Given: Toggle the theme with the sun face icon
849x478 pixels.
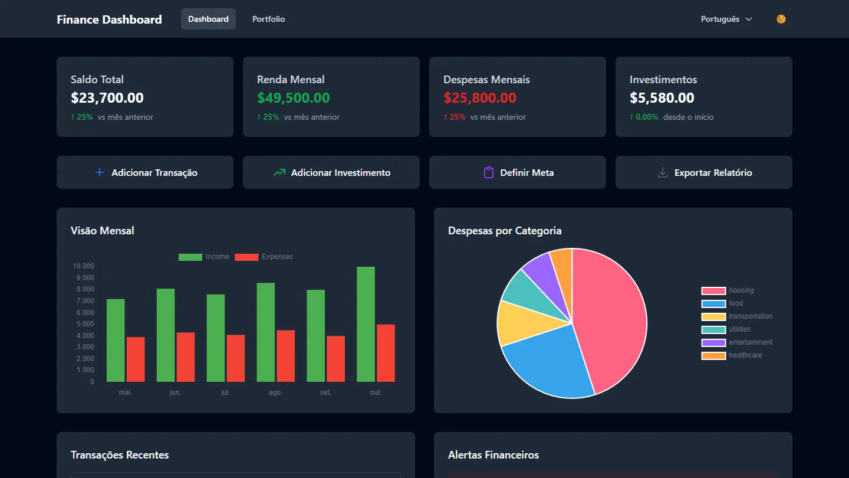Looking at the screenshot, I should [x=781, y=19].
